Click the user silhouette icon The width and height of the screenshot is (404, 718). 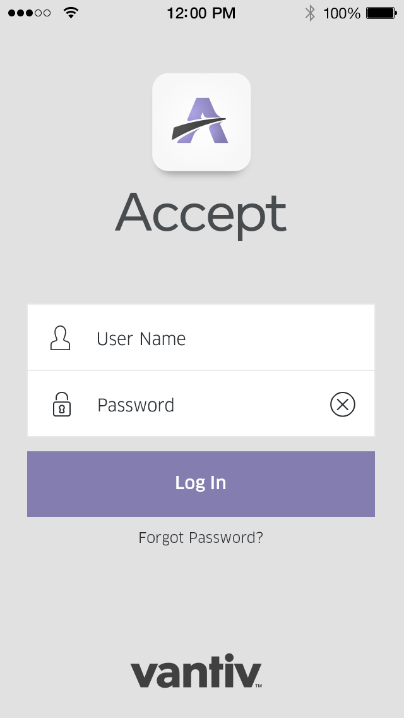click(x=61, y=338)
